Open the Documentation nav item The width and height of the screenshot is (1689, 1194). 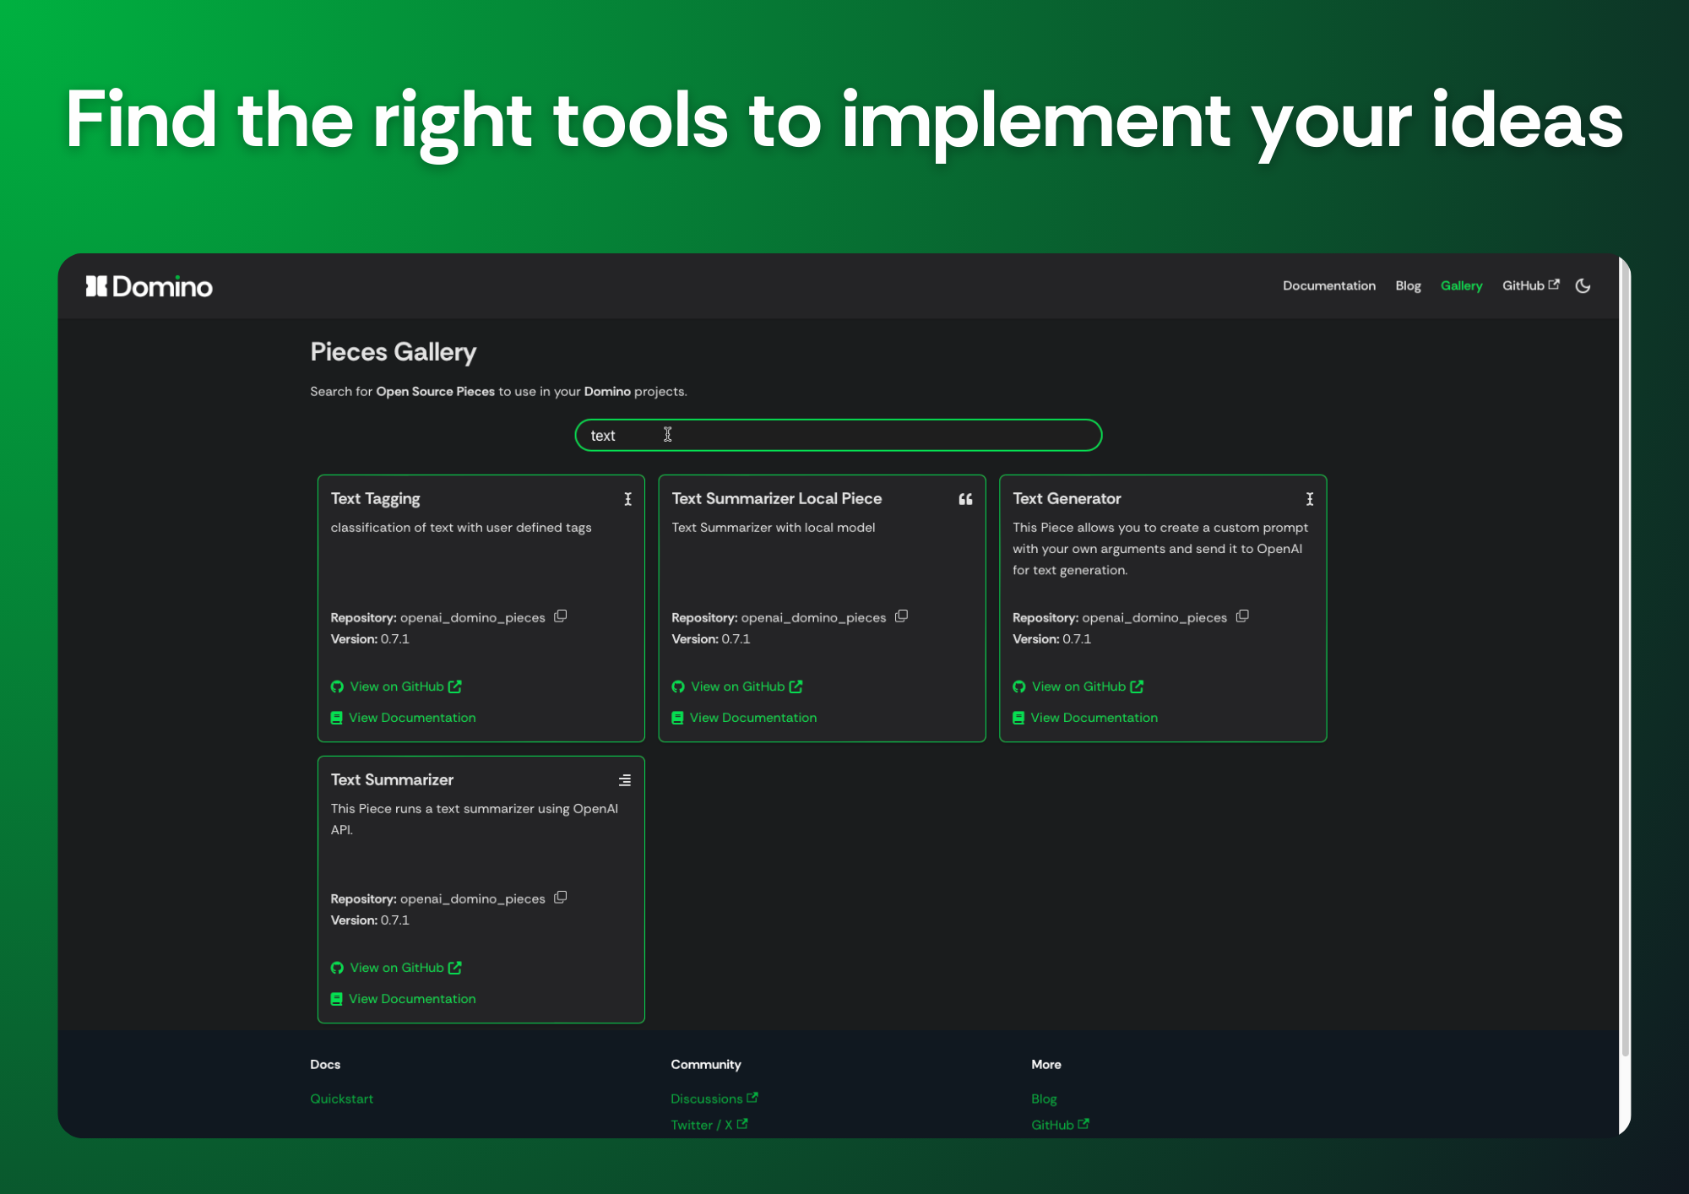(1328, 286)
